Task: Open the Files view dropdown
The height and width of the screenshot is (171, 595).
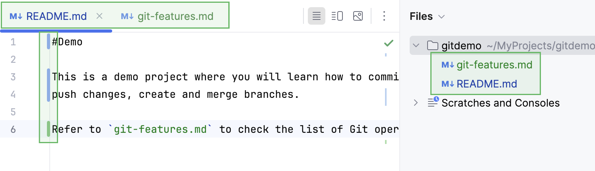Action: (x=441, y=17)
